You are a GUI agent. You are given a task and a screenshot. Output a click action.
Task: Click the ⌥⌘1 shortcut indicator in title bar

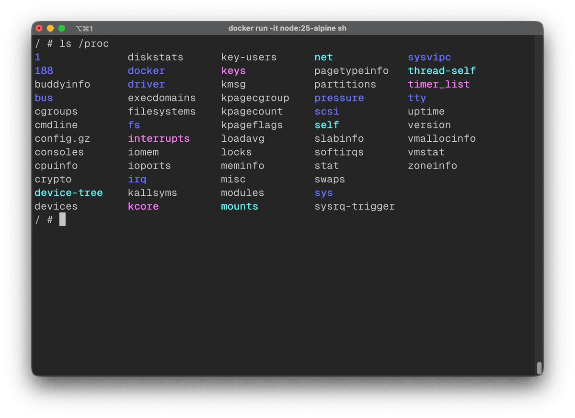84,29
